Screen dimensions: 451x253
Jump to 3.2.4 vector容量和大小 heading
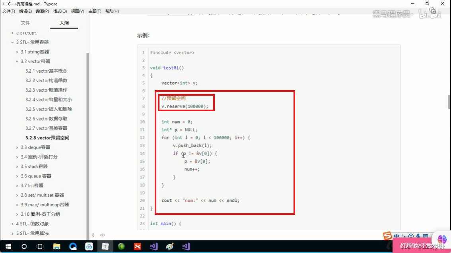pos(49,99)
